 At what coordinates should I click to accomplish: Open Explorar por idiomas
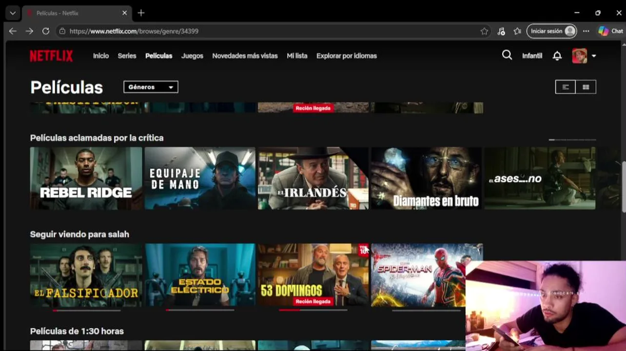pos(347,56)
